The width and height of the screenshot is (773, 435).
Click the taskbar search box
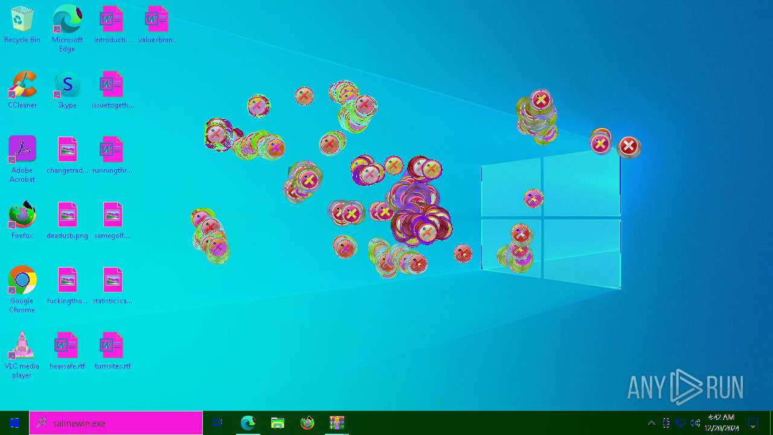click(116, 423)
